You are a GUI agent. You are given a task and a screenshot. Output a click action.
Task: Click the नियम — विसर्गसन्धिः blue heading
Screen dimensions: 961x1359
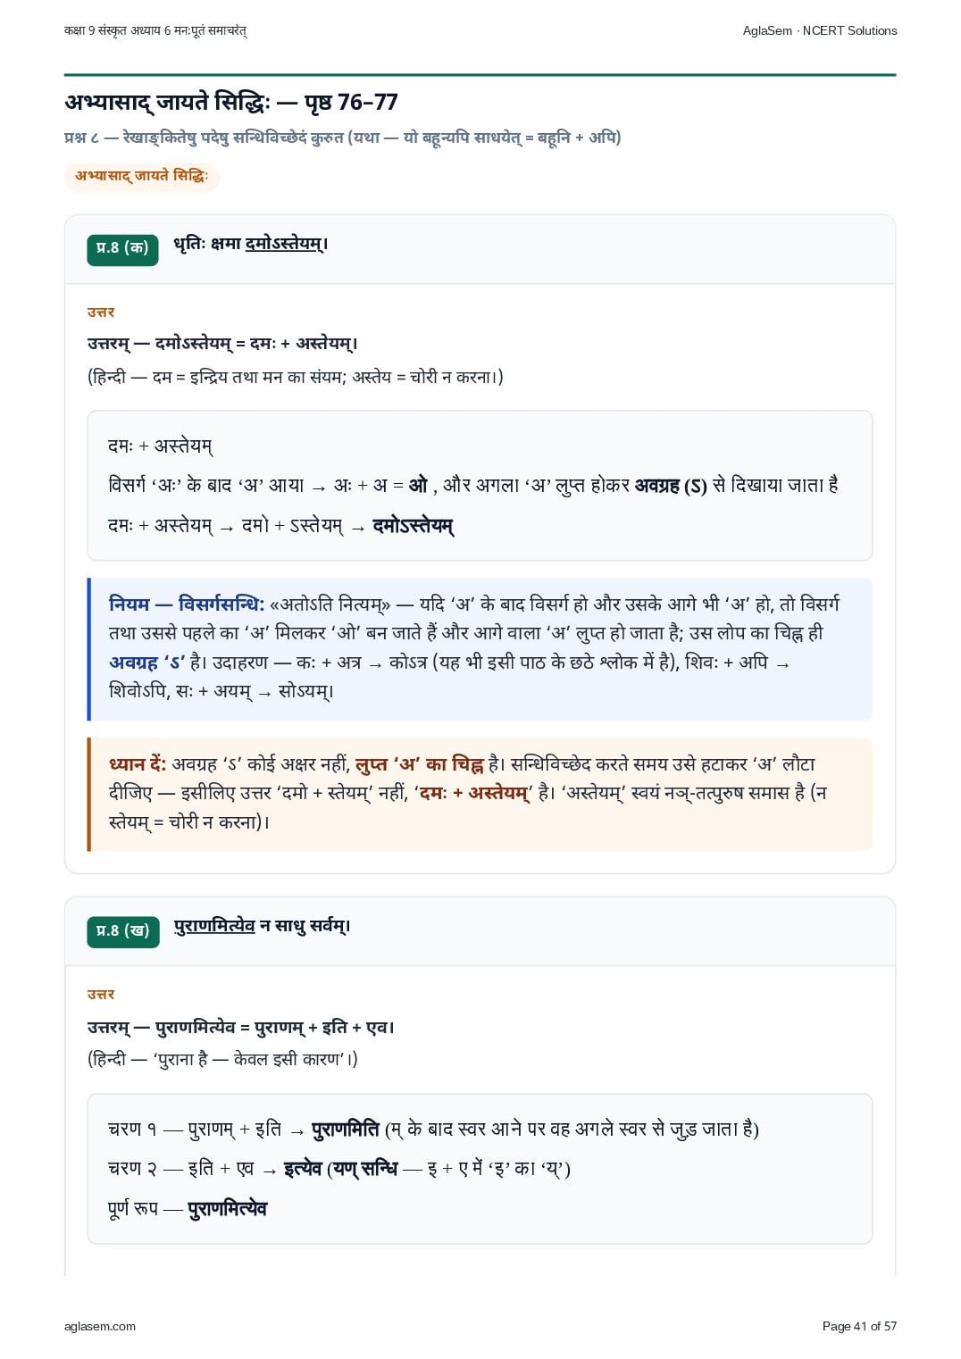(x=187, y=604)
